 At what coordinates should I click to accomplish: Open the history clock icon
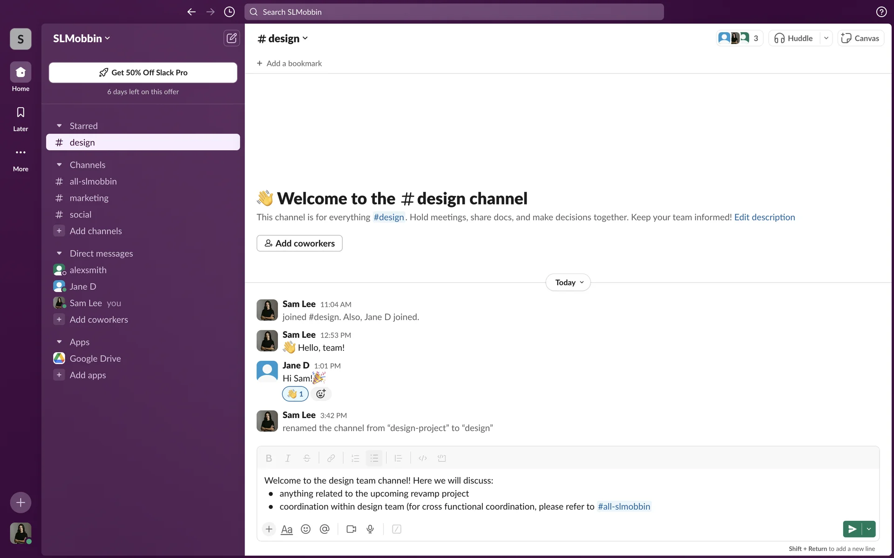(229, 12)
